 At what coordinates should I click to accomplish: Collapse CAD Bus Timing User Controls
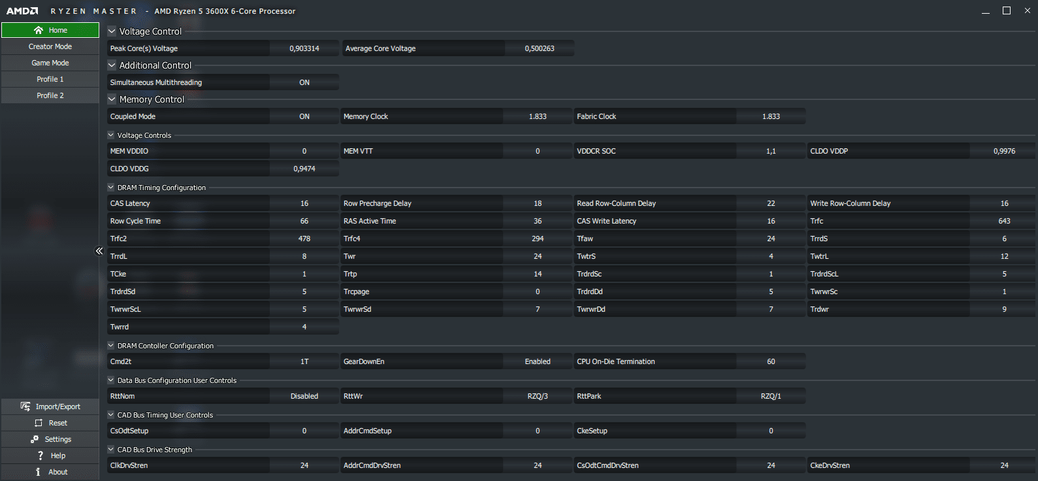tap(111, 415)
